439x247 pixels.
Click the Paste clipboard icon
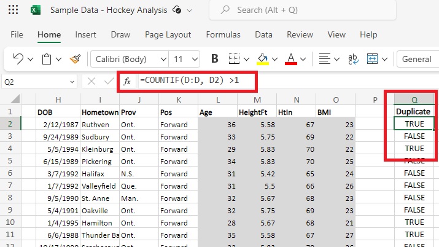[47, 59]
